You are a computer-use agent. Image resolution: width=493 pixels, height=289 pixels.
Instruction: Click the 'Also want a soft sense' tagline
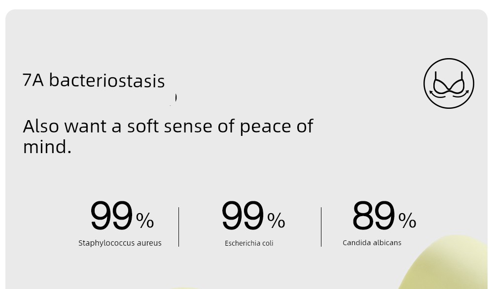coord(168,136)
